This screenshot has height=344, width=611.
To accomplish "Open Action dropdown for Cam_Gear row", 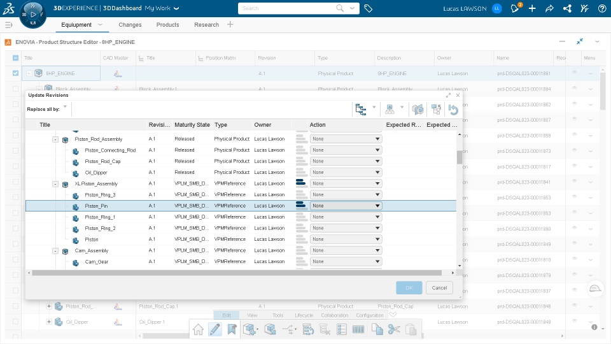I will (346, 261).
